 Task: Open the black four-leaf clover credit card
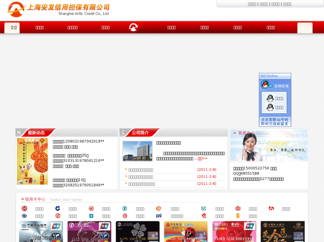point(138,231)
